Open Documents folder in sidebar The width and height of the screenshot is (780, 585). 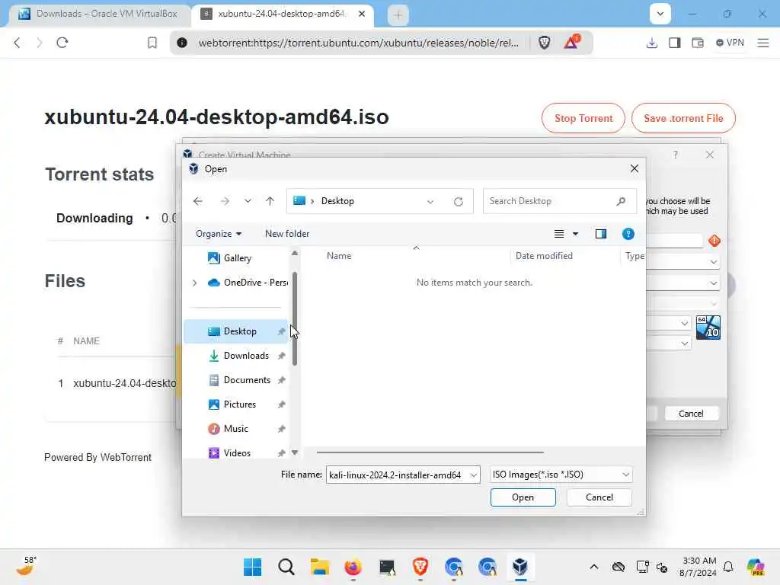(247, 380)
